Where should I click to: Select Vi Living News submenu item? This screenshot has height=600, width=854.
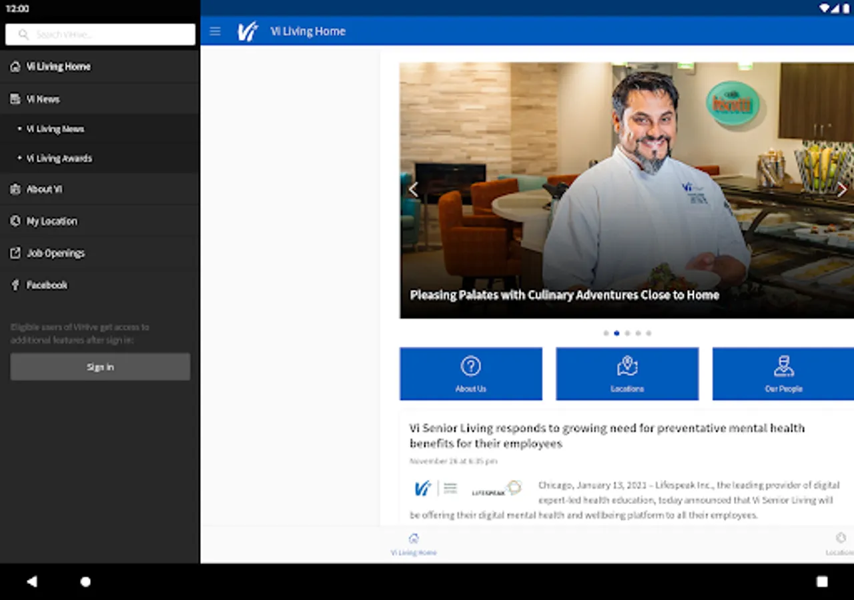100,129
